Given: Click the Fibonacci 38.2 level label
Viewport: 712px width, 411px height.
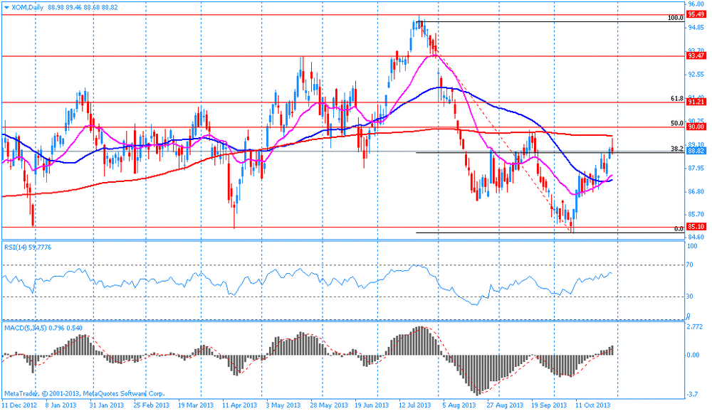Looking at the screenshot, I should click(677, 149).
